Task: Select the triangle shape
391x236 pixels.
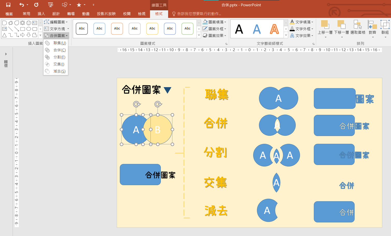Action: (4, 35)
